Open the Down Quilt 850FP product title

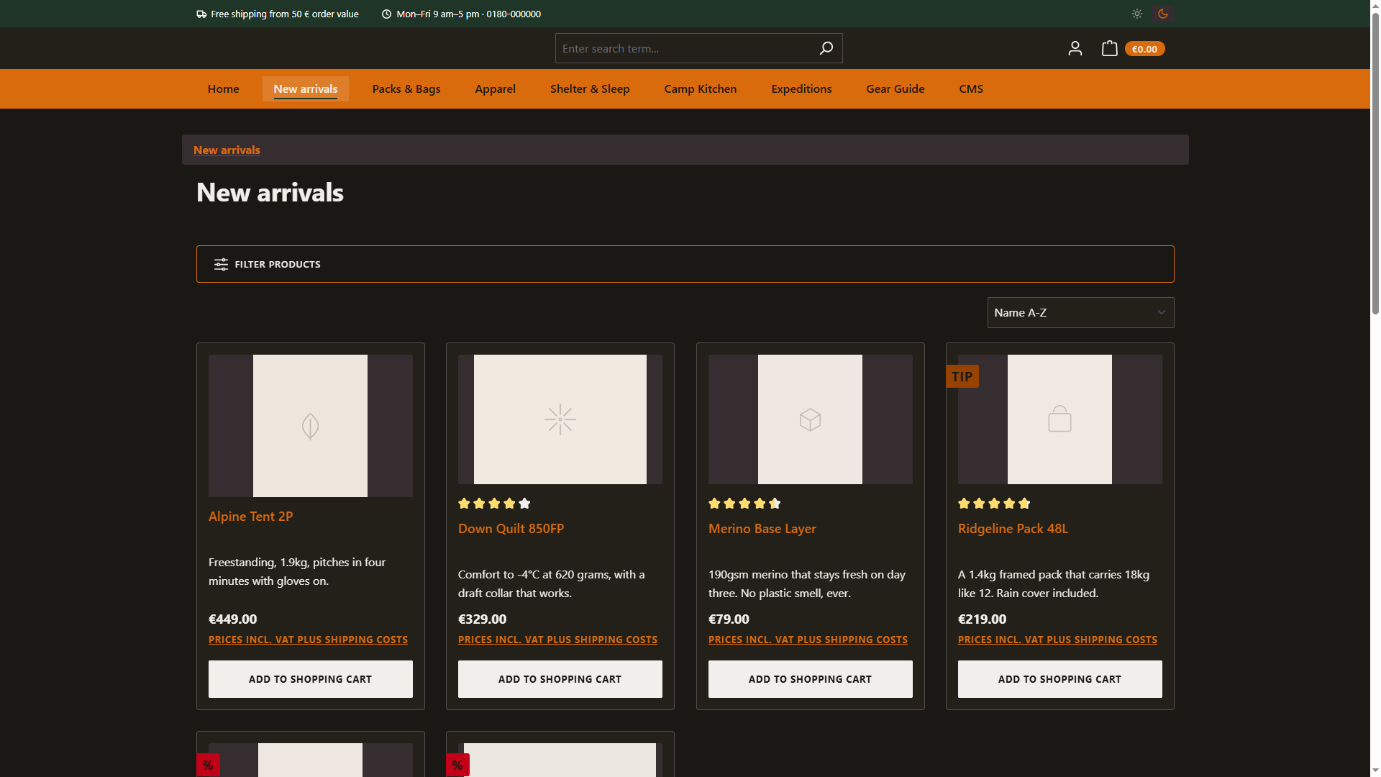coord(511,528)
